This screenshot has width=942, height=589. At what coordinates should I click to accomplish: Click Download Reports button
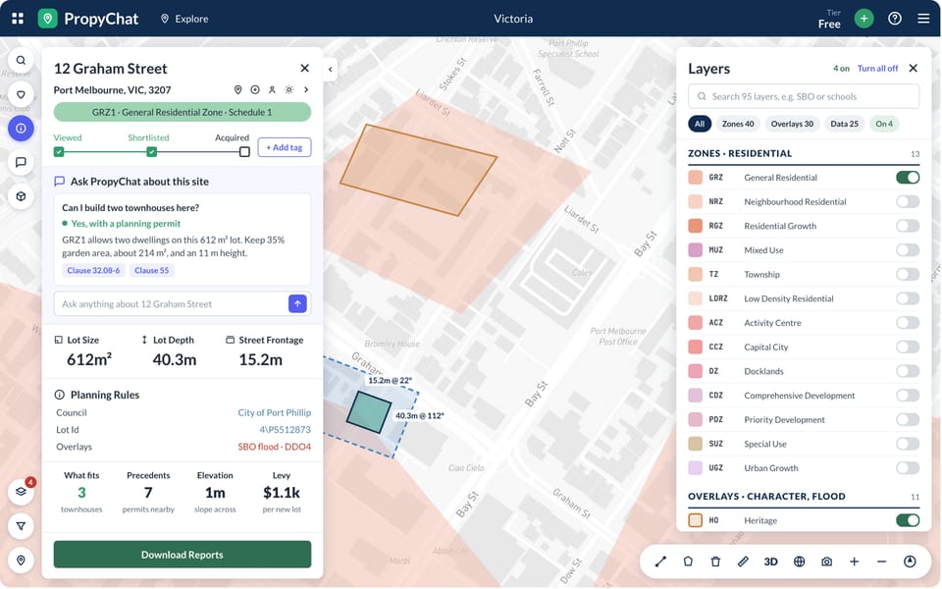[x=183, y=555]
